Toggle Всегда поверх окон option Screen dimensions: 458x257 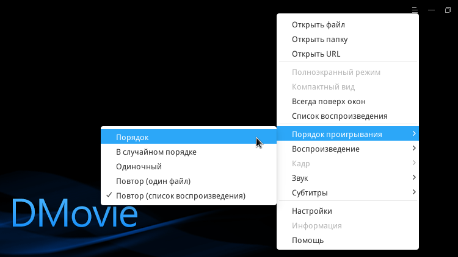347,102
